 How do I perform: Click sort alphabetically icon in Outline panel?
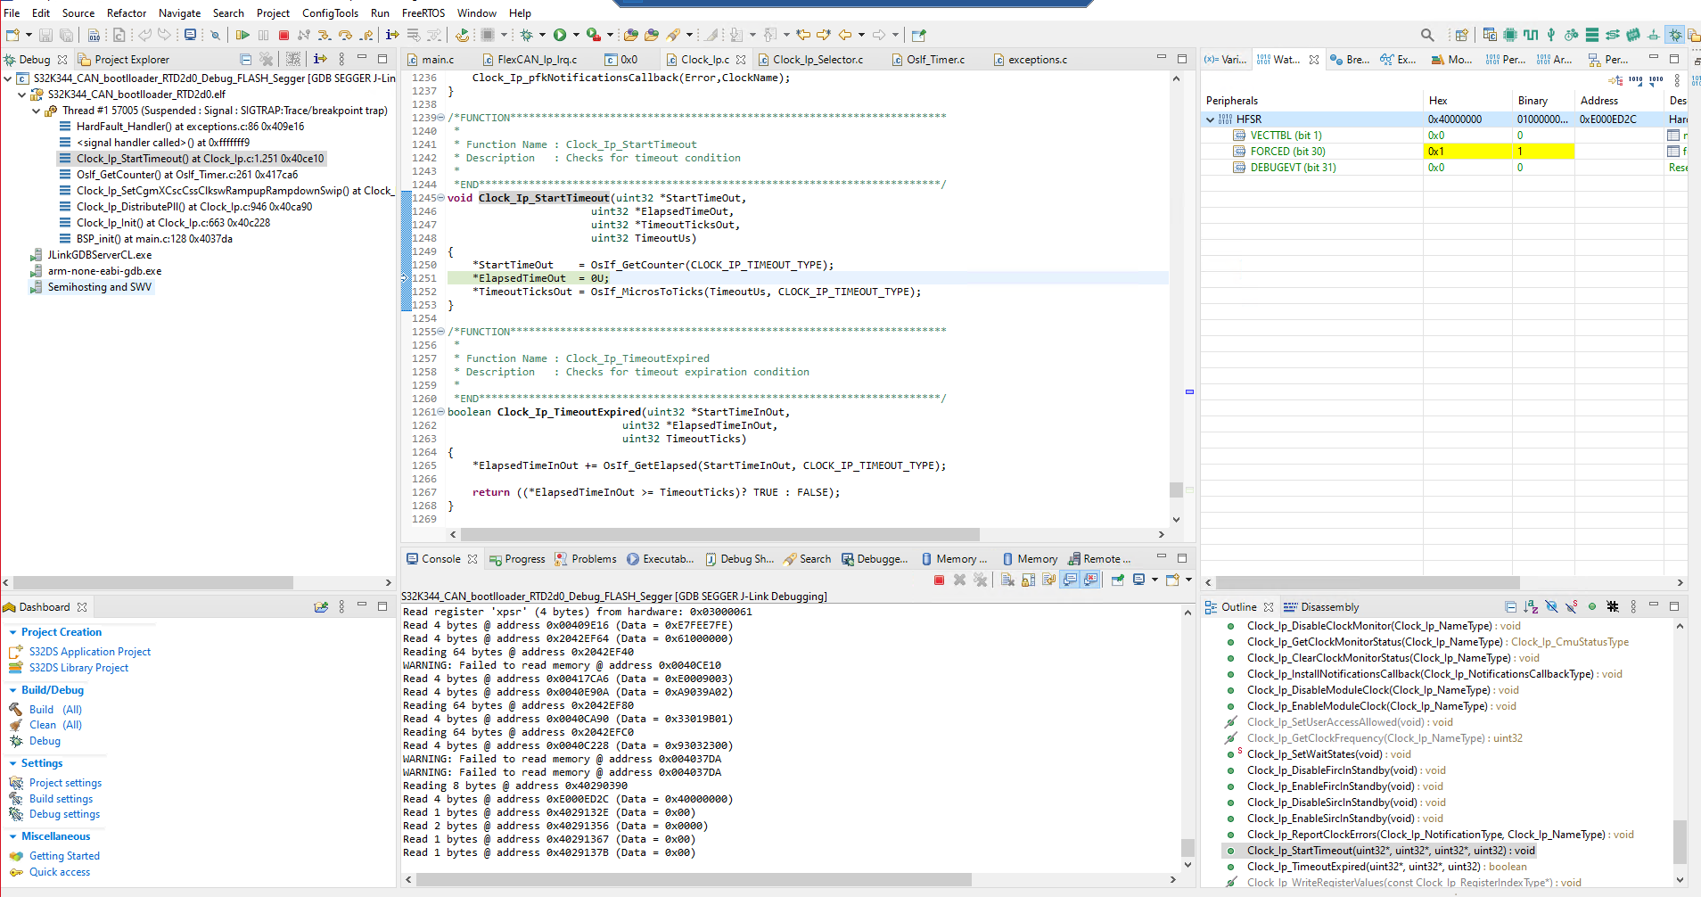1531,606
